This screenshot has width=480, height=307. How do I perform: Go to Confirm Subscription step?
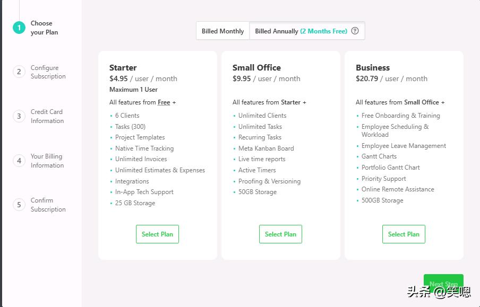48,205
